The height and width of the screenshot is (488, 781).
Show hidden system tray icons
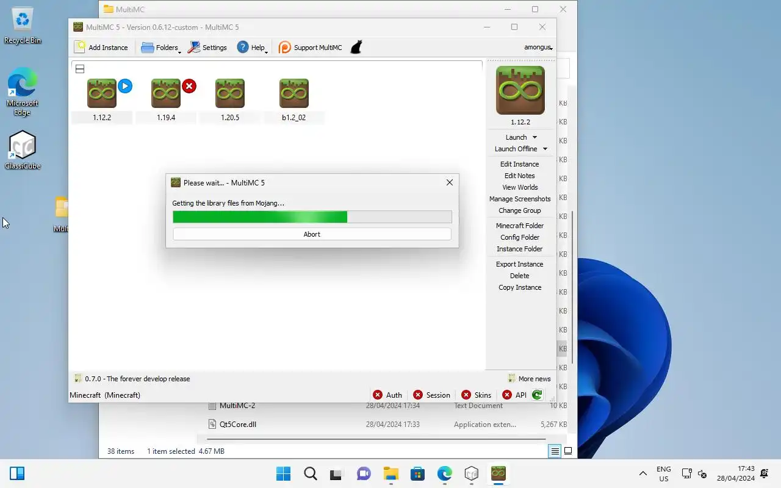pos(642,473)
